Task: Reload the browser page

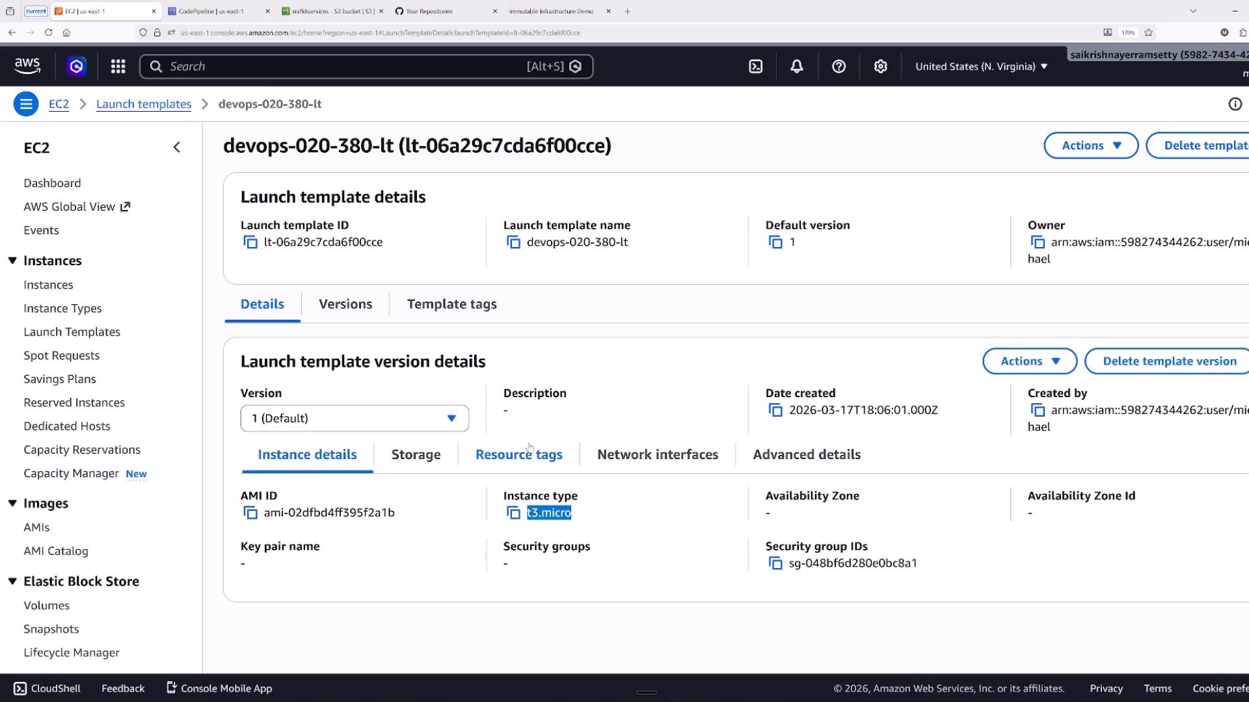Action: (x=48, y=32)
